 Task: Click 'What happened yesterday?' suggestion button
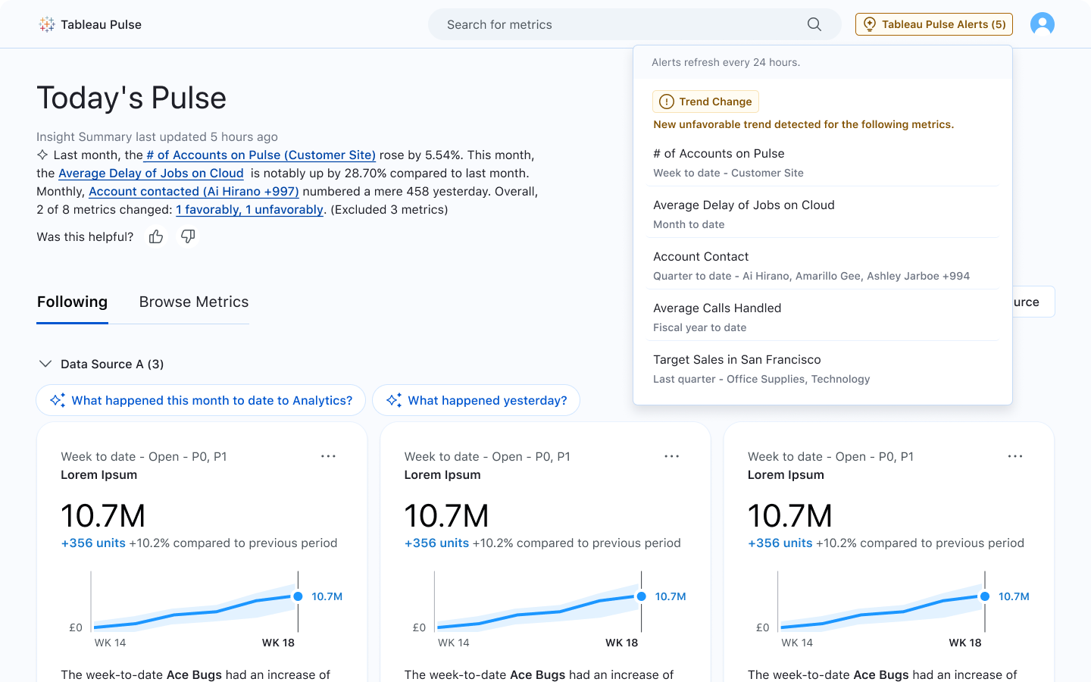click(476, 400)
